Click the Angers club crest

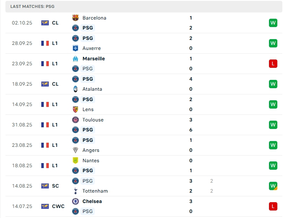click(75, 150)
